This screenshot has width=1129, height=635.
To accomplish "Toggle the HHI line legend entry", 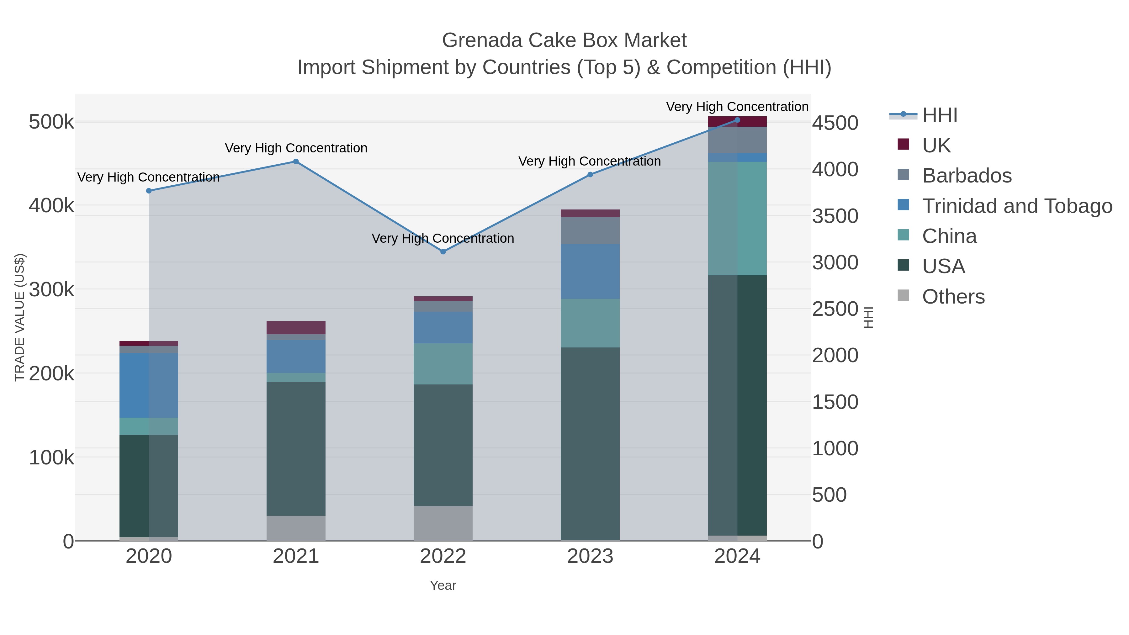I will pos(924,115).
